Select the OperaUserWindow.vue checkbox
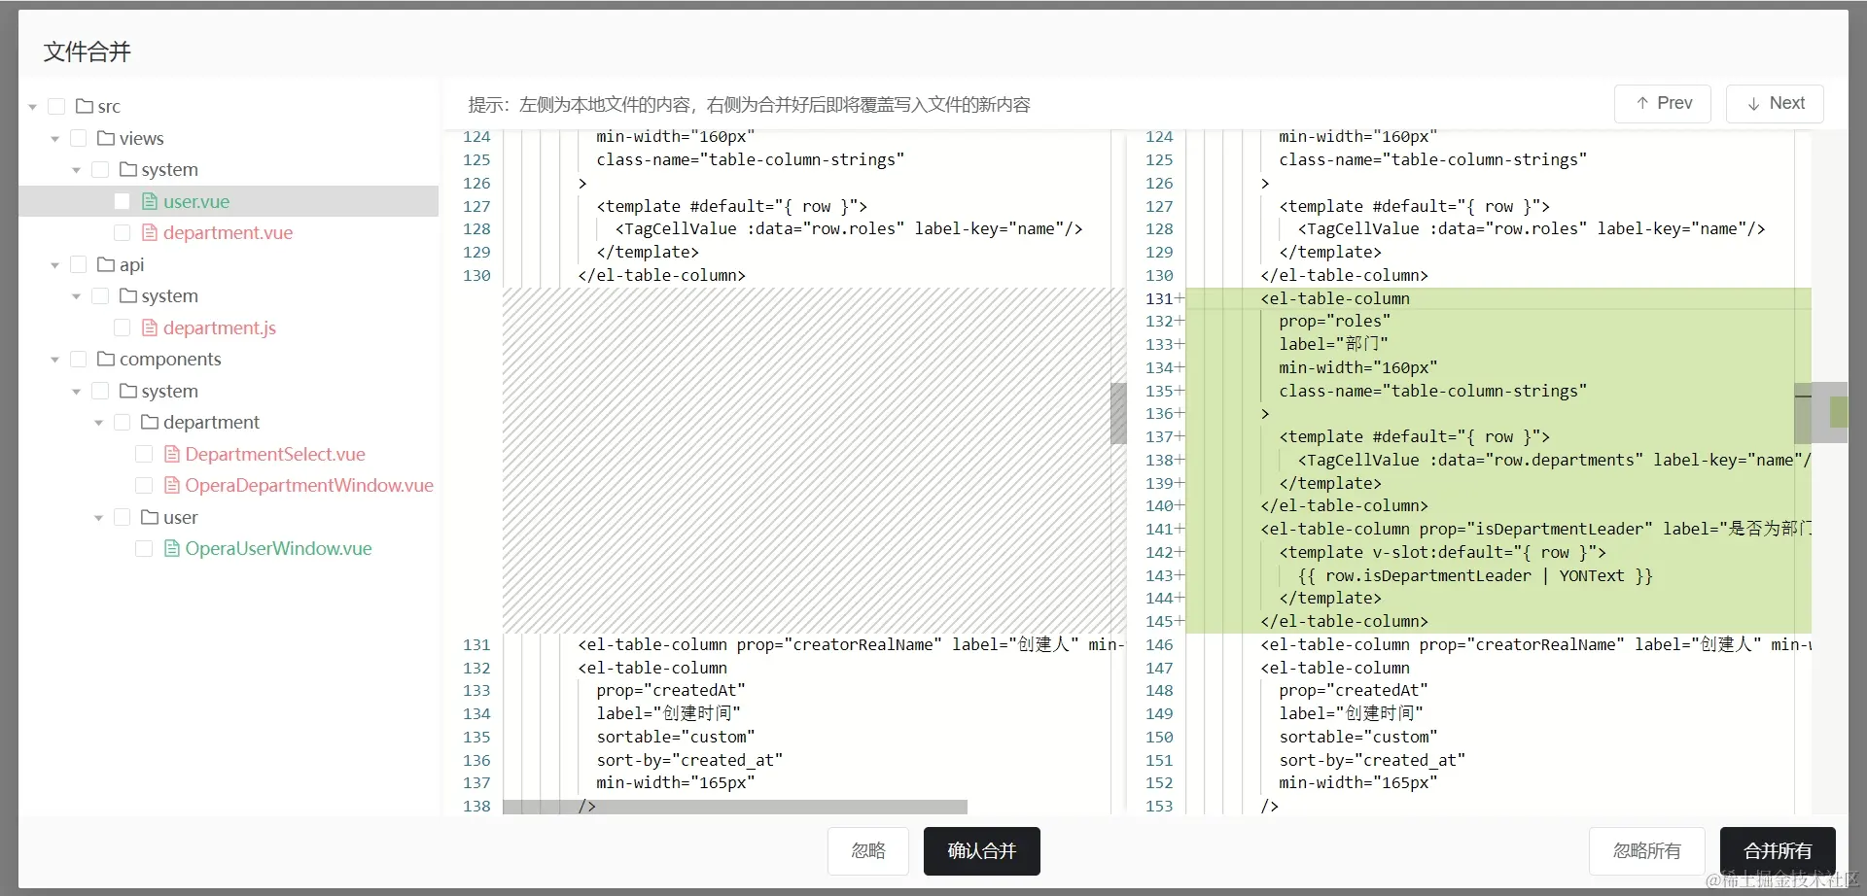This screenshot has width=1867, height=896. tap(144, 548)
